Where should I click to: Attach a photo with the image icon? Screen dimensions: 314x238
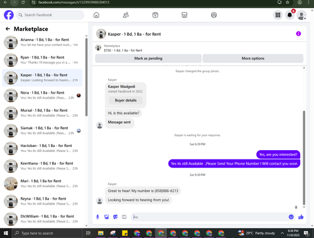pyautogui.click(x=106, y=217)
